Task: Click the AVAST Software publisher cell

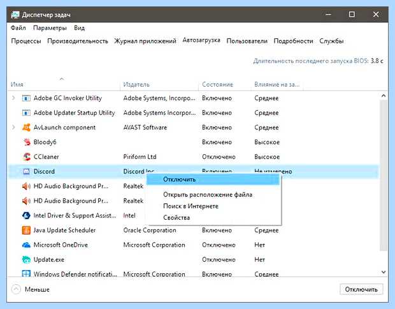Action: (145, 127)
